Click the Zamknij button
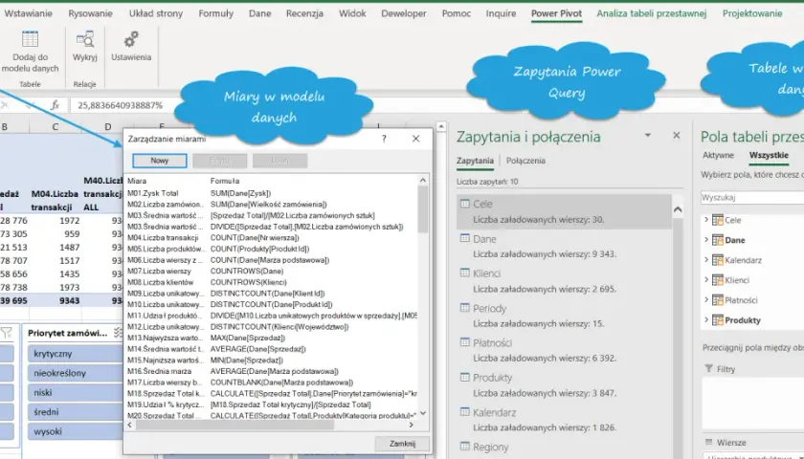 [402, 444]
